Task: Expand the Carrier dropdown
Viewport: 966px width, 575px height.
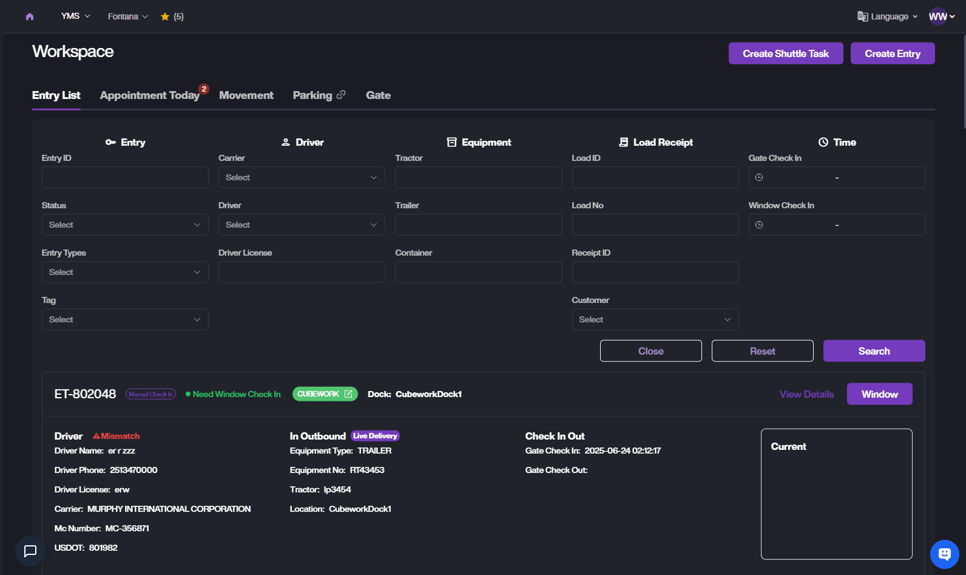Action: 301,177
